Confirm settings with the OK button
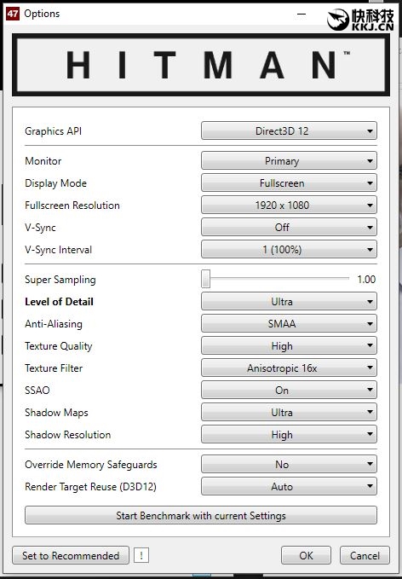This screenshot has height=579, width=402. 306,555
